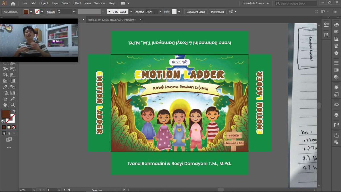Open the Layers panel icon
341x192 pixels.
coord(336,115)
